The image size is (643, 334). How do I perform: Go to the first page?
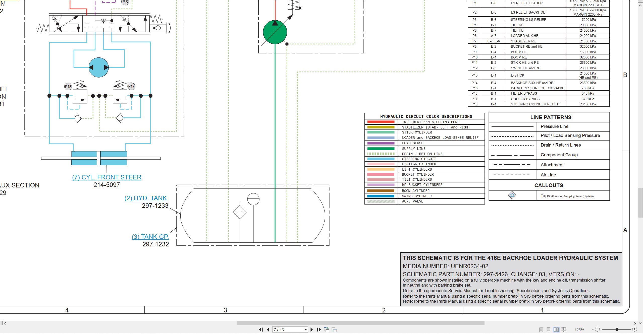(x=261, y=329)
